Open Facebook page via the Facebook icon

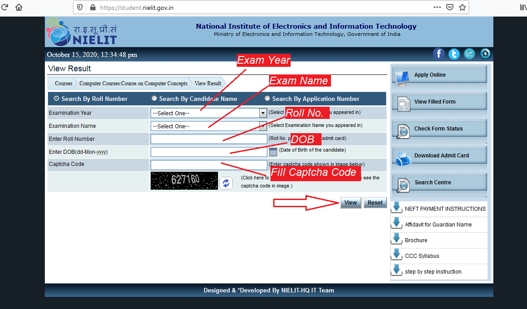(439, 53)
